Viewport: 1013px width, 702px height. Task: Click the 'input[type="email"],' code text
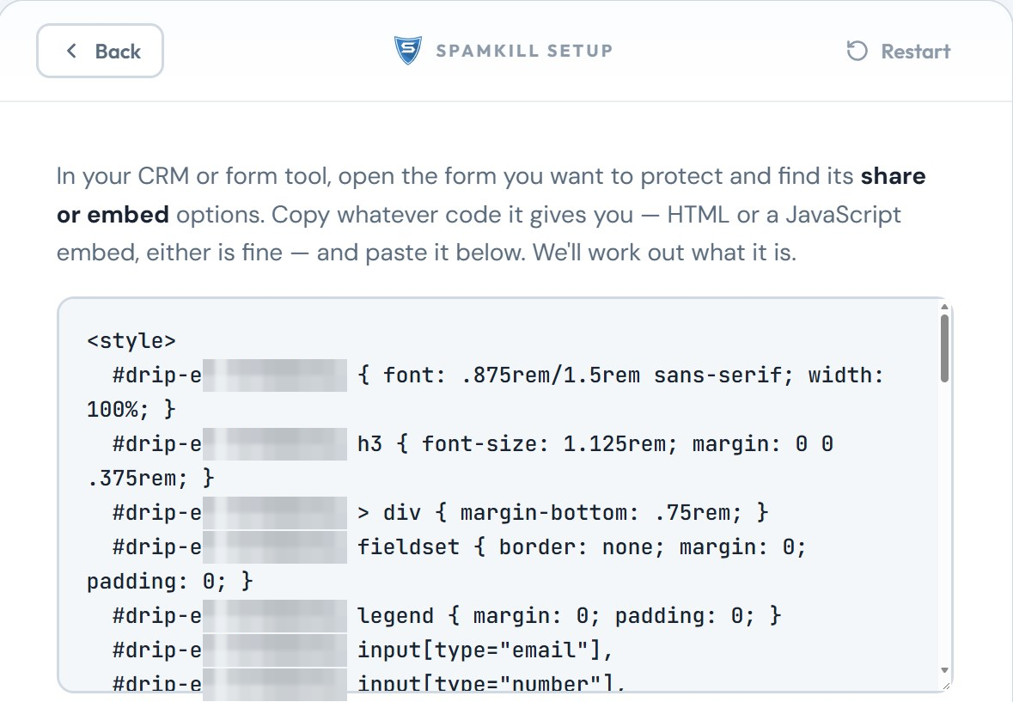pyautogui.click(x=485, y=649)
